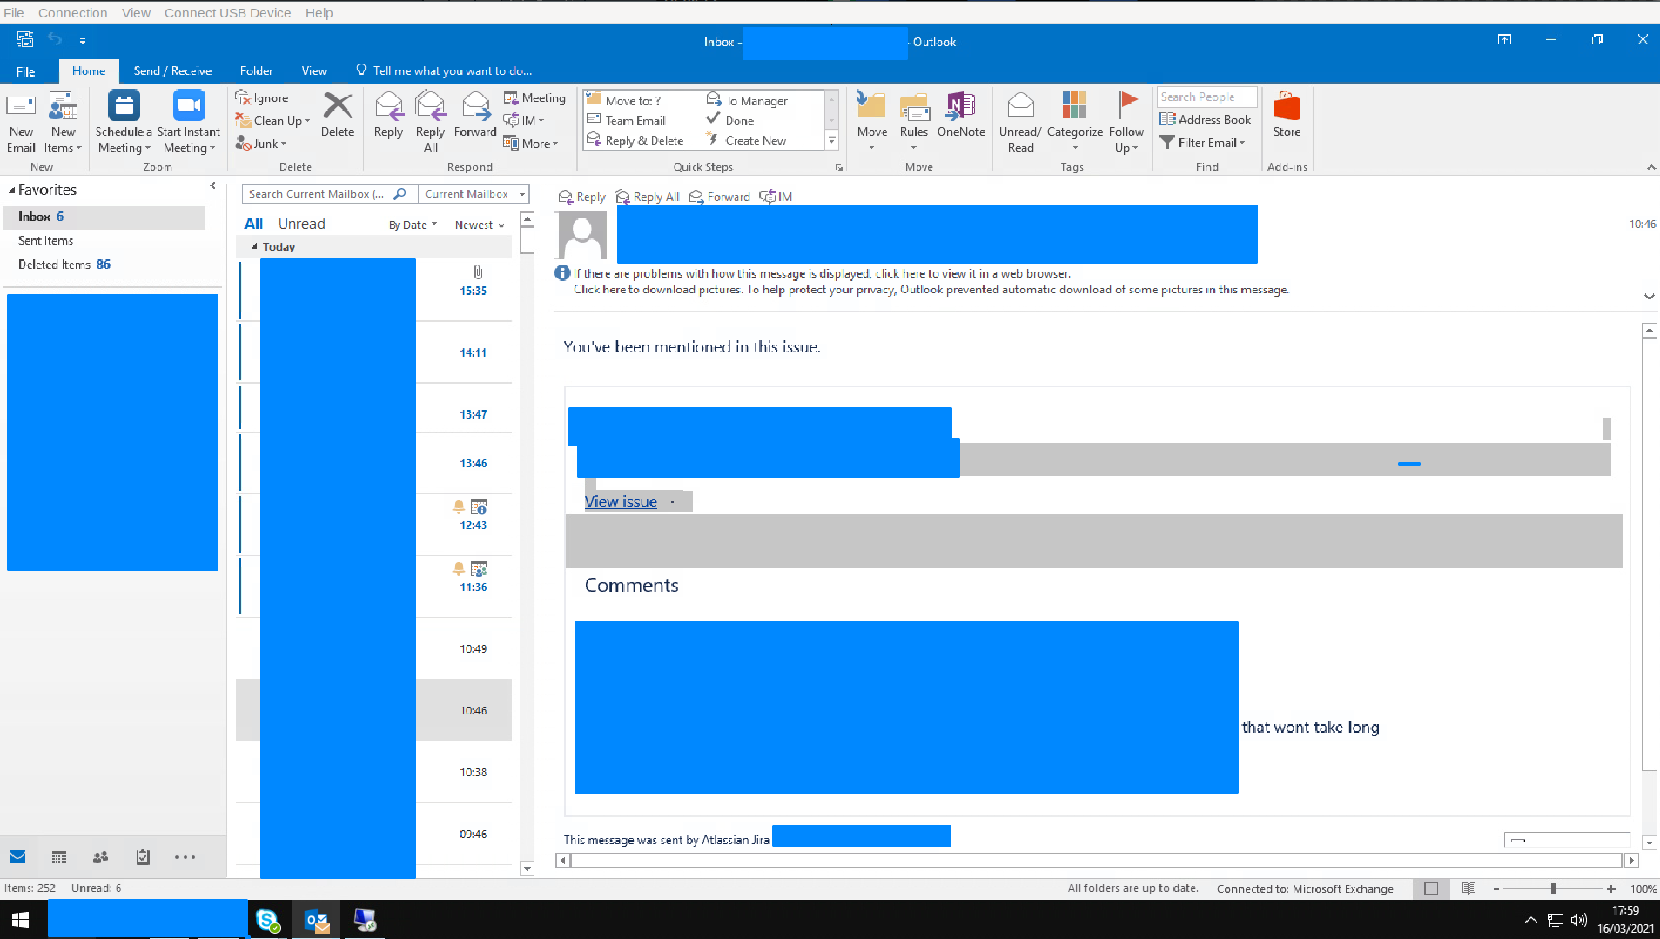Click the Meeting reply icon
Viewport: 1660px width, 939px height.
click(x=511, y=97)
